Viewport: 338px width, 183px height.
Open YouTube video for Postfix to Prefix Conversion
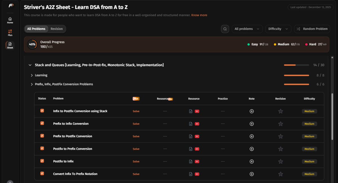coord(197,149)
